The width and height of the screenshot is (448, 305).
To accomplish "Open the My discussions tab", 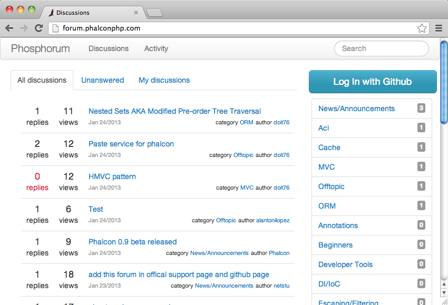I will 164,80.
